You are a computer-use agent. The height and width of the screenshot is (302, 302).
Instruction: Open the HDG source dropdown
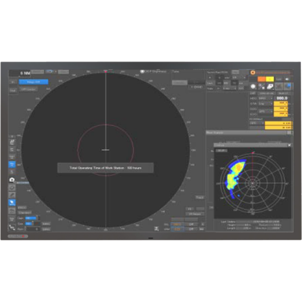click(x=265, y=99)
